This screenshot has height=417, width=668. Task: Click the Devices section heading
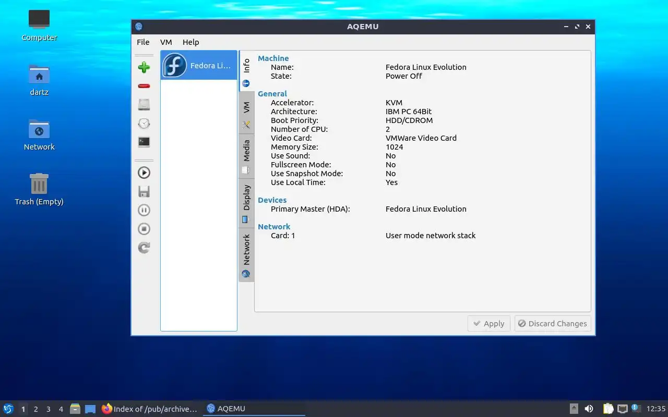point(272,200)
